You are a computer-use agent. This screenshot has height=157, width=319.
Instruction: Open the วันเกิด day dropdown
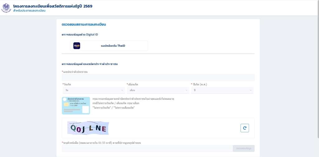[x=93, y=90]
